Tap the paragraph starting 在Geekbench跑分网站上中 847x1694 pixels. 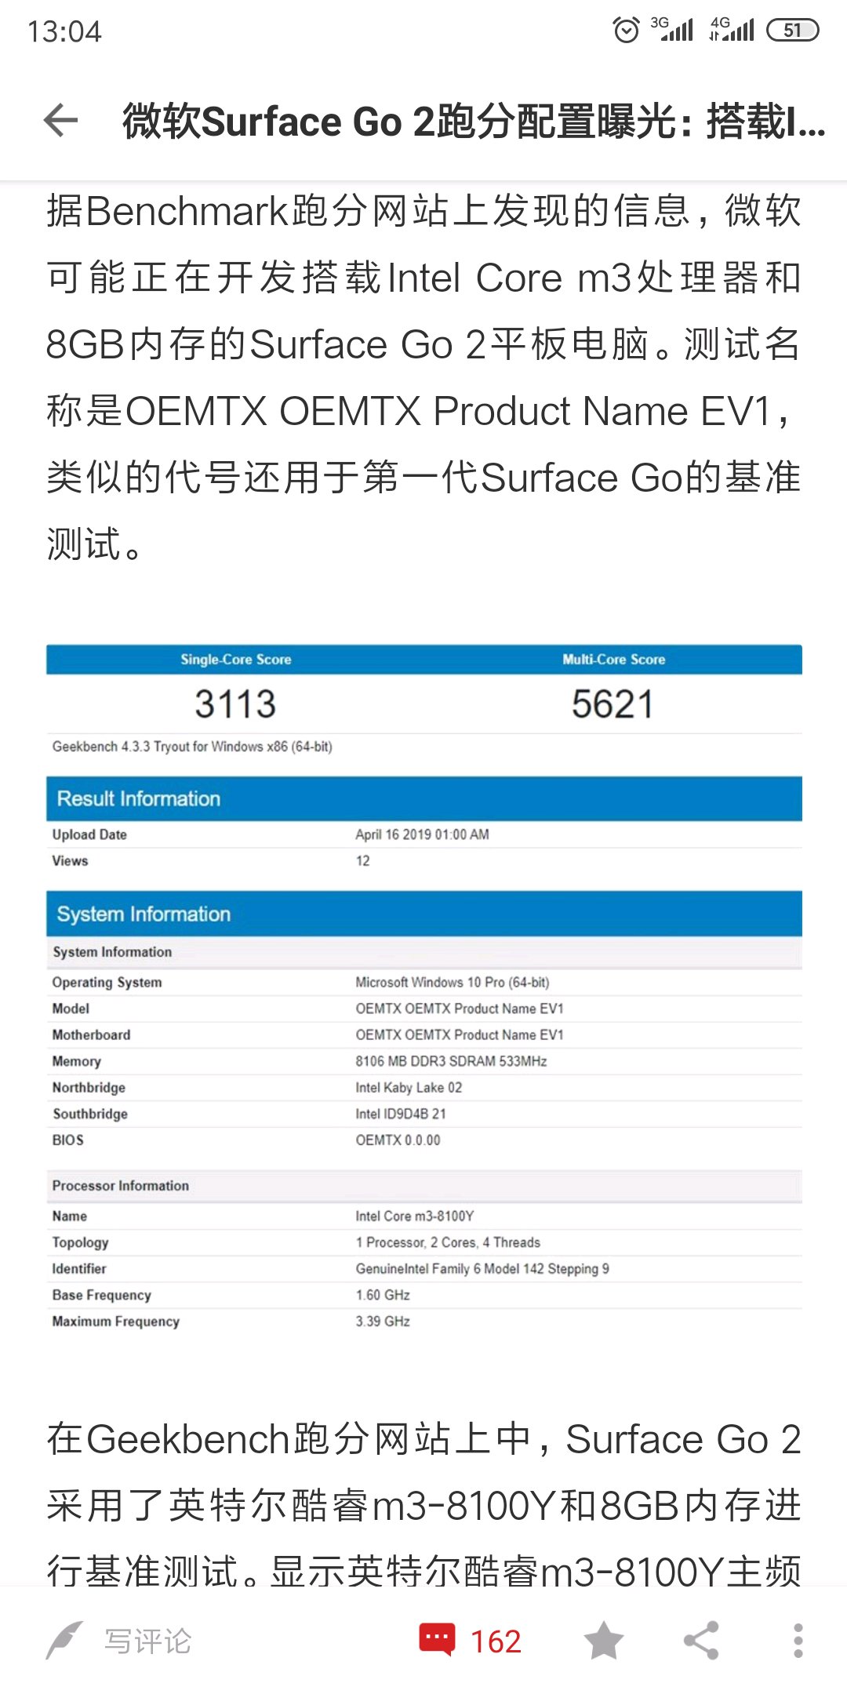click(423, 1505)
